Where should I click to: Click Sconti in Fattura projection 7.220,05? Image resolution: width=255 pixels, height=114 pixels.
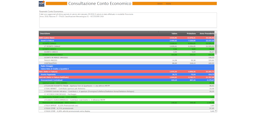pos(192,41)
